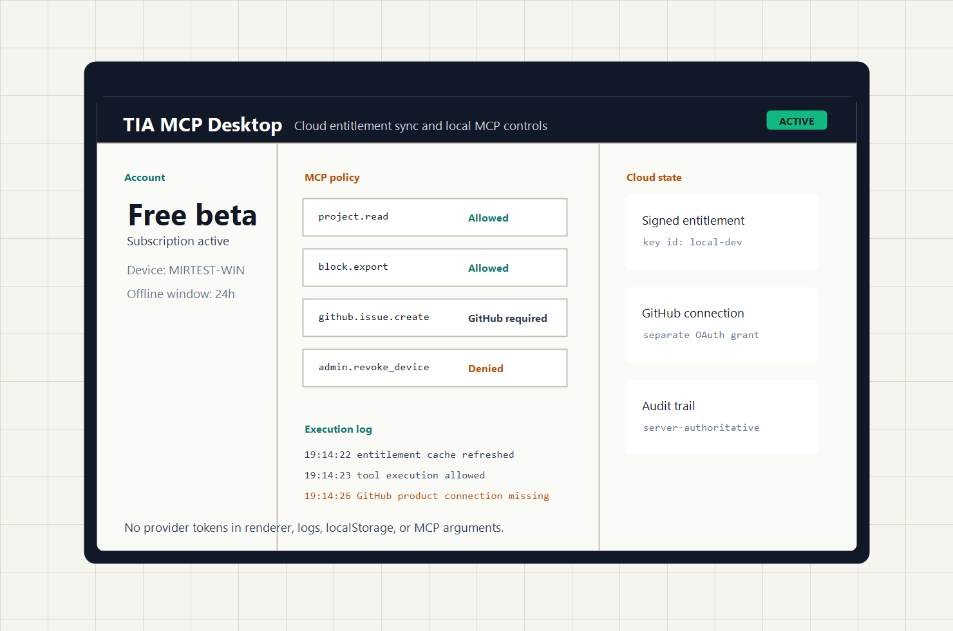Click the server-authoritative text
The image size is (953, 631).
[x=701, y=428]
